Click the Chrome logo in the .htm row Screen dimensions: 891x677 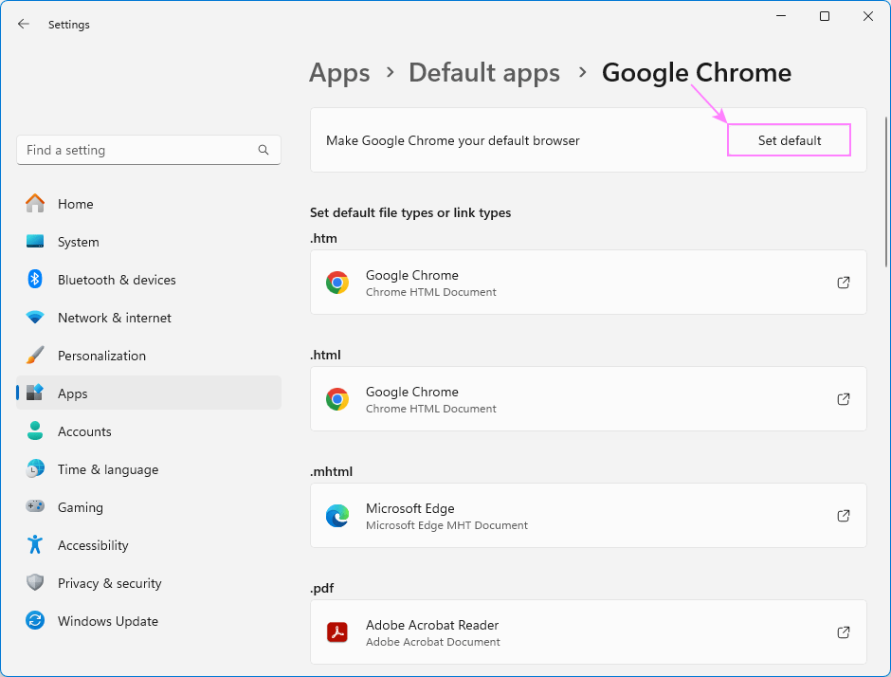click(x=336, y=283)
